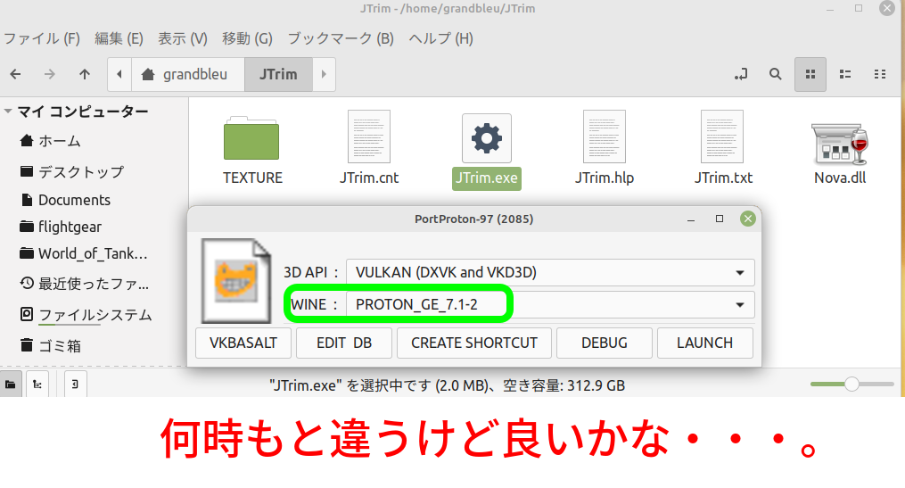Open 最近使ったファイル in the sidebar
This screenshot has height=488, width=905.
click(85, 284)
